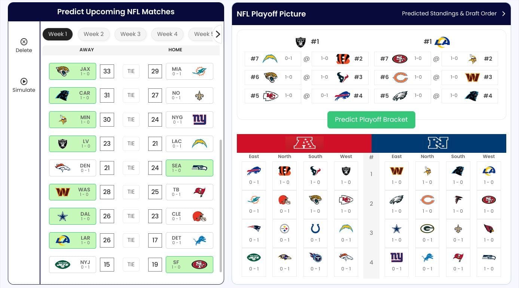
Task: Mark DET as winner against LAR
Action: click(189, 240)
